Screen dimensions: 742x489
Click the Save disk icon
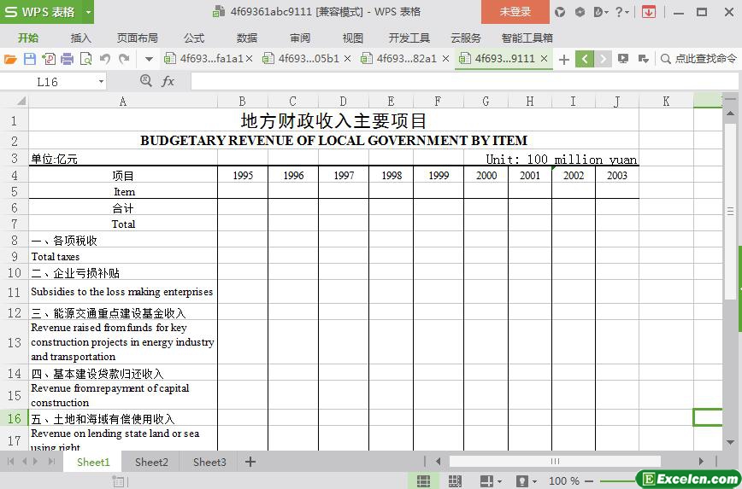point(30,59)
